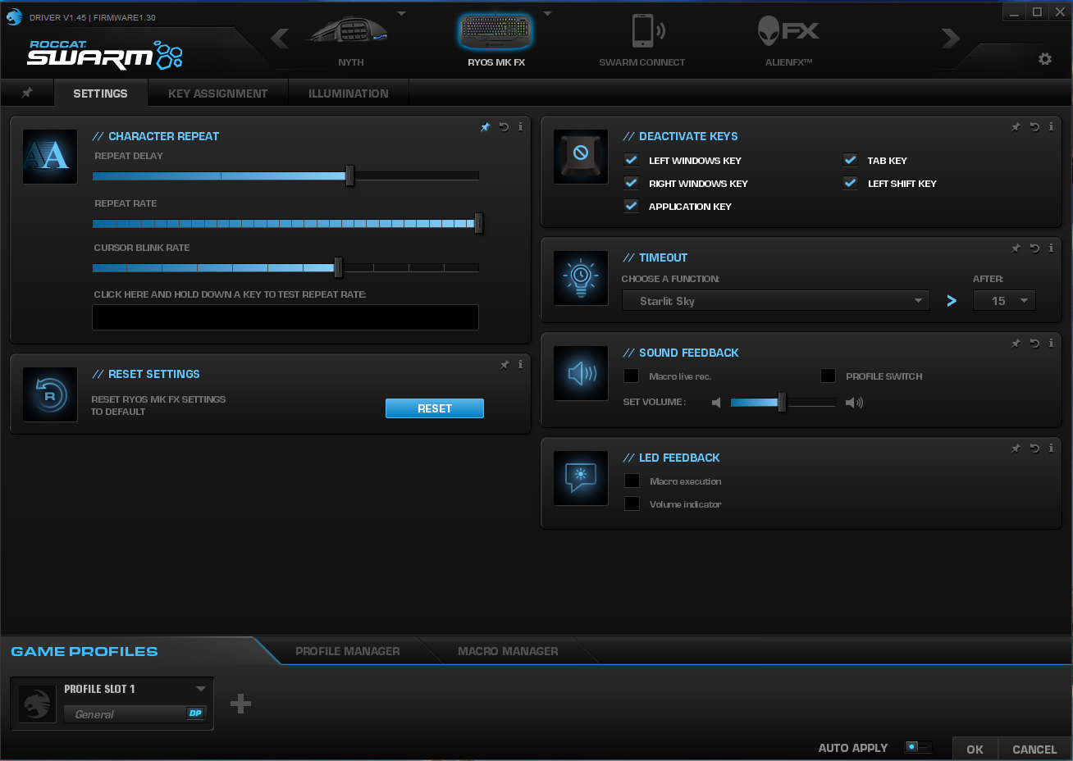The height and width of the screenshot is (761, 1073).
Task: Pin the Sound Feedback panel
Action: pos(1016,344)
